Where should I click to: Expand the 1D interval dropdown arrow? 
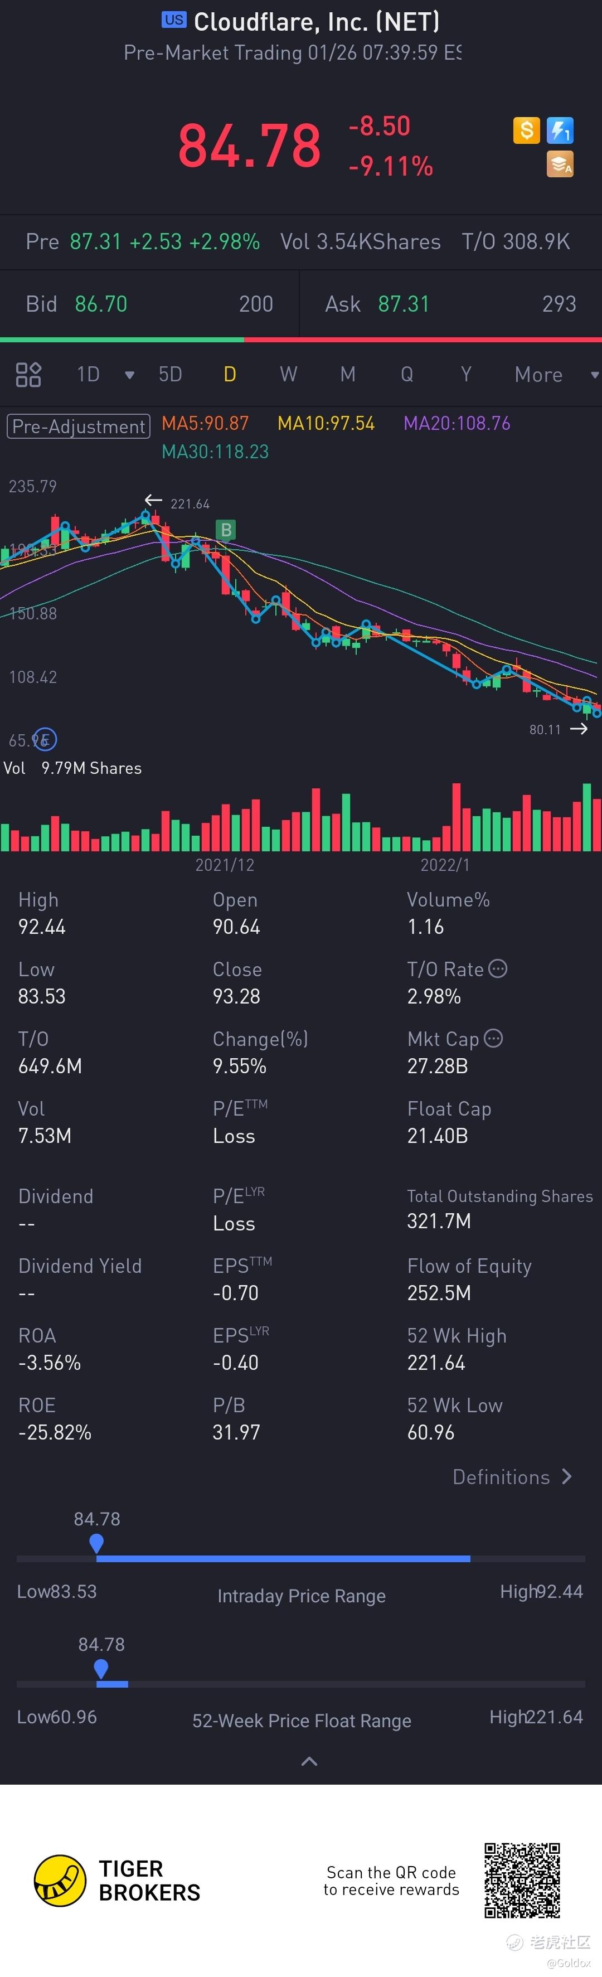[130, 375]
